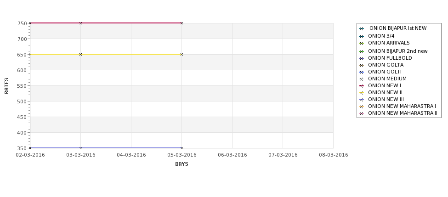The image size is (448, 197).
Task: Click the red line point at 05-03-2016
Action: point(181,23)
